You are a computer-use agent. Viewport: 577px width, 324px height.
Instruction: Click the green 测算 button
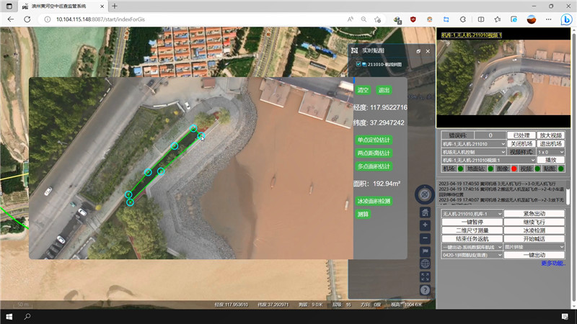point(363,215)
